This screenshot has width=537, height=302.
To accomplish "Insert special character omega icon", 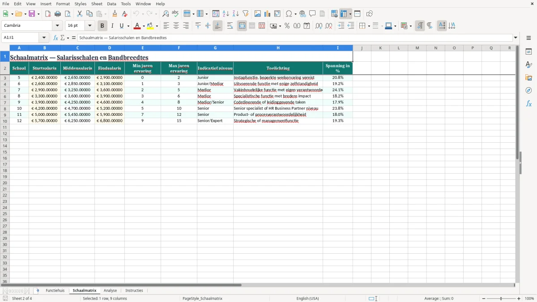I will click(289, 14).
